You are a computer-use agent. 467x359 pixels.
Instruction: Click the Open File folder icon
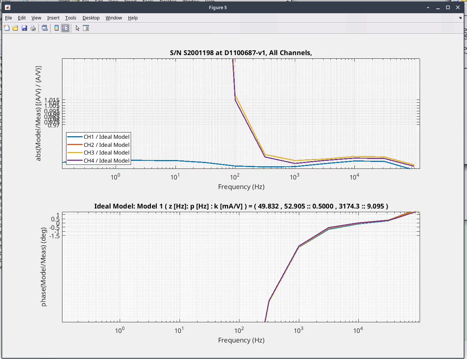click(15, 28)
